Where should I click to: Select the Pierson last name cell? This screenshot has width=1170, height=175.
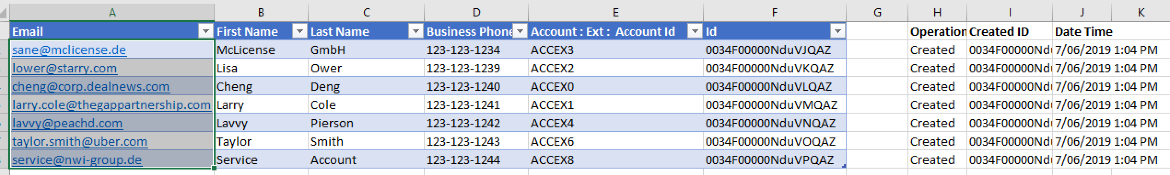coord(366,123)
